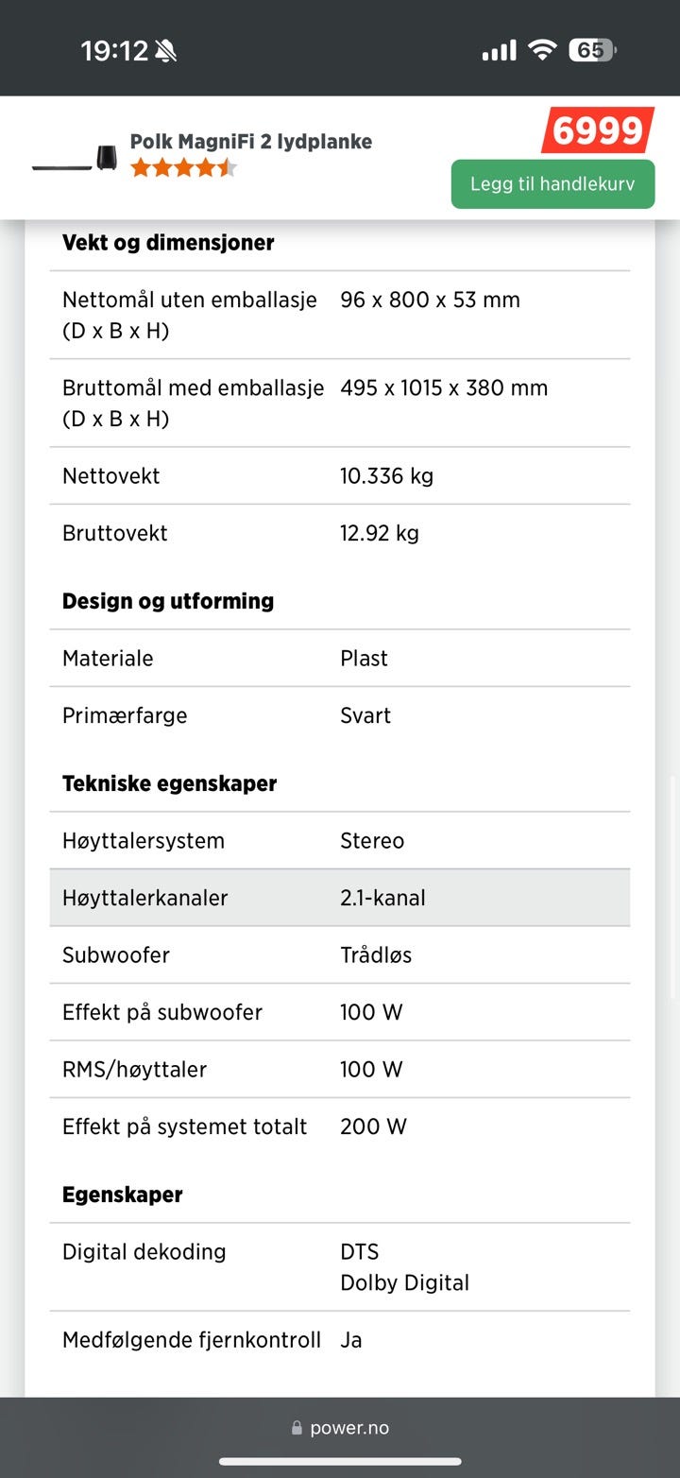This screenshot has width=680, height=1478.
Task: Select the highlighted Høyttalerkanaler row
Action: click(x=340, y=898)
